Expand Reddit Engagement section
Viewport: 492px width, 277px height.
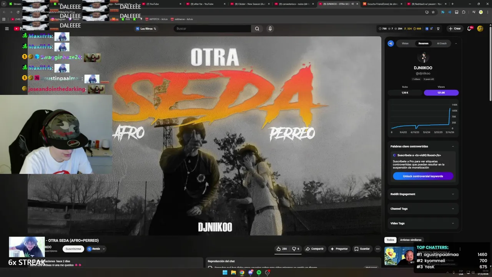click(423, 194)
